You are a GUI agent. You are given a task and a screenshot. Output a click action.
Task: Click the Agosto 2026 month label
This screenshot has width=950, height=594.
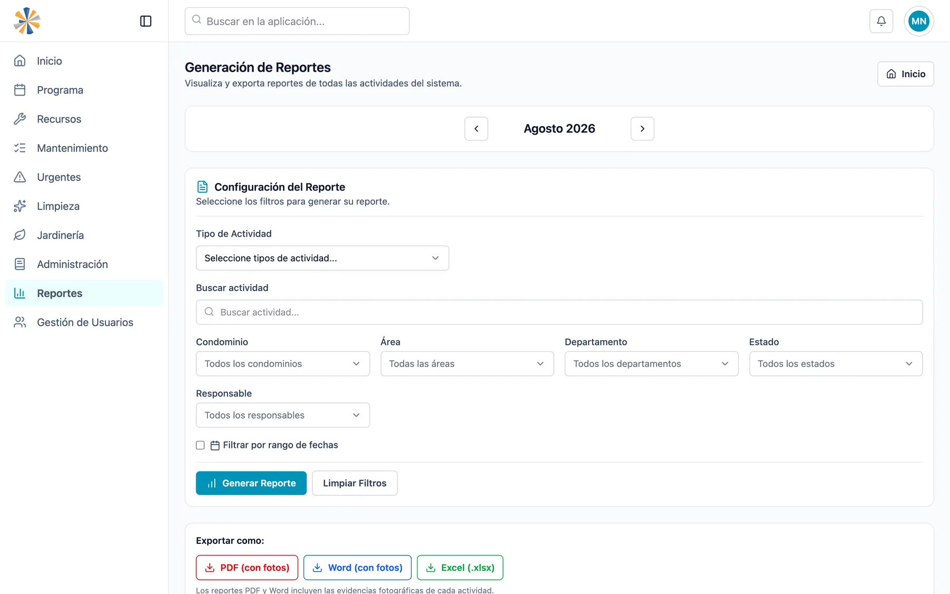click(559, 129)
